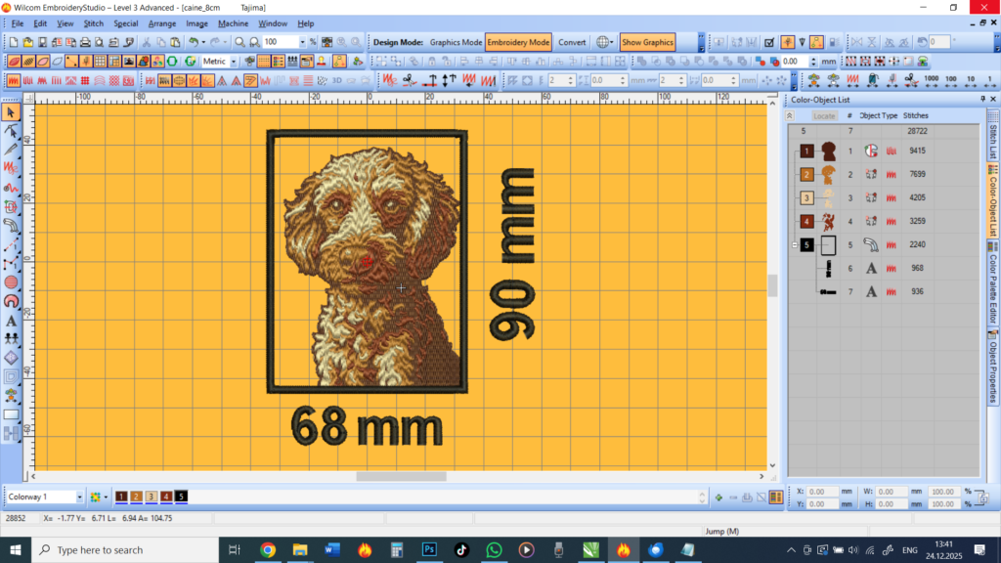Select color block 2 row with 7699 stitches
This screenshot has height=563, width=1001.
pyautogui.click(x=884, y=174)
